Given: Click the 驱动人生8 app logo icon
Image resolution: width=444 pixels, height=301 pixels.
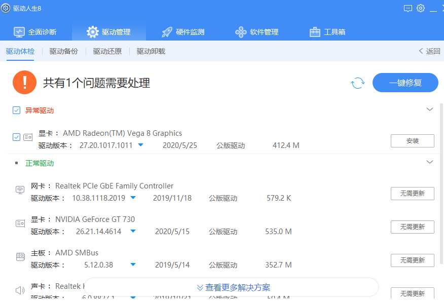Looking at the screenshot, I should pyautogui.click(x=6, y=8).
